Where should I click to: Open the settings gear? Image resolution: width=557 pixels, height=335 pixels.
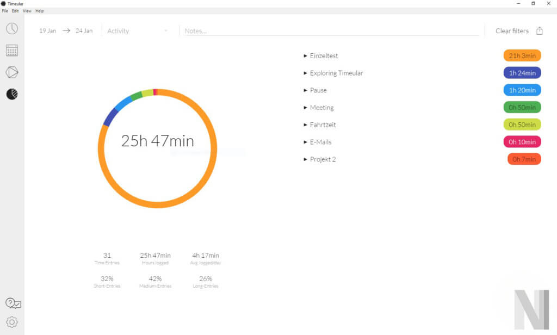click(x=12, y=321)
